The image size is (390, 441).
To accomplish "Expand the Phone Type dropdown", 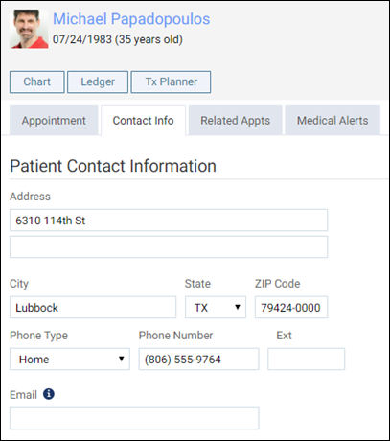I will (70, 360).
